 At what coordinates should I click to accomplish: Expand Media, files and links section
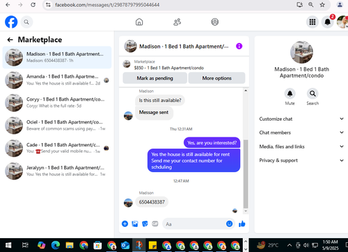301,146
